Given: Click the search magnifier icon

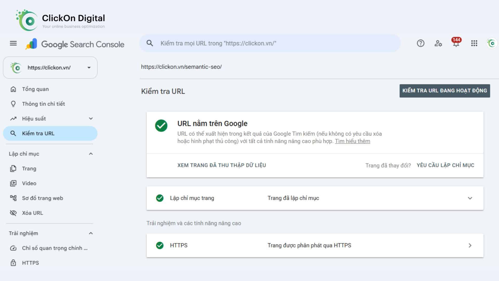Looking at the screenshot, I should [150, 43].
